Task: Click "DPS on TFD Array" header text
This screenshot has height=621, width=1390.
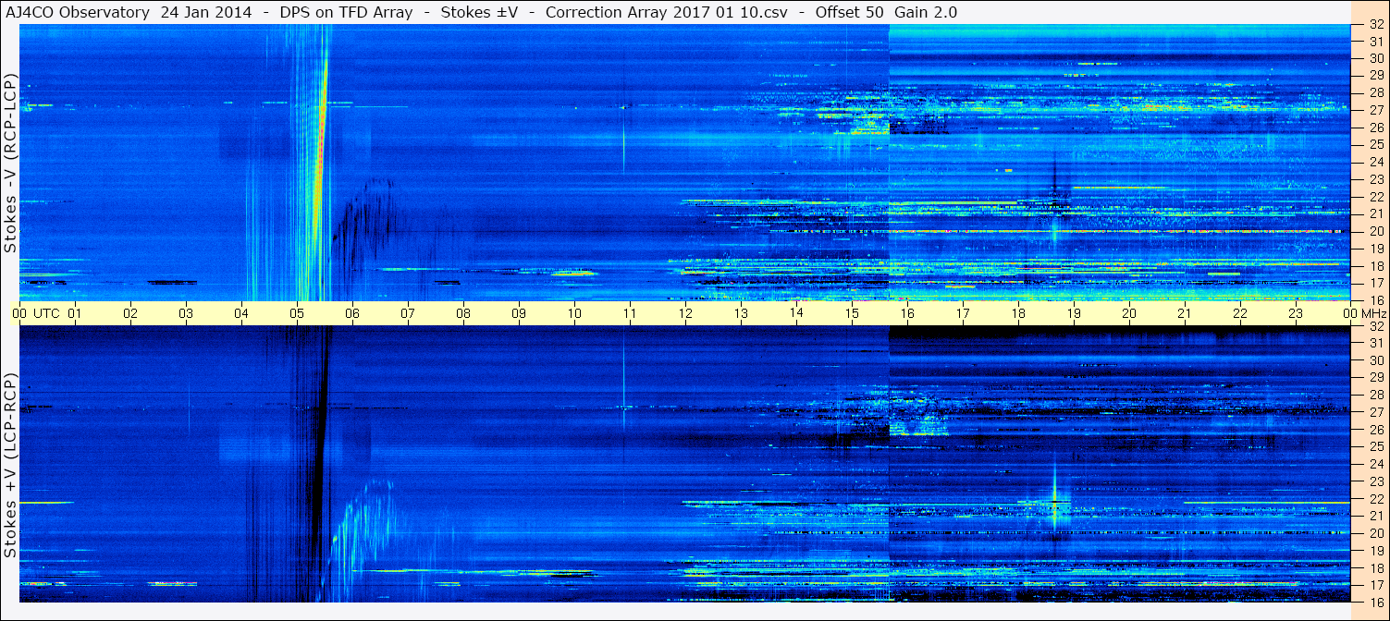Action: tap(346, 12)
